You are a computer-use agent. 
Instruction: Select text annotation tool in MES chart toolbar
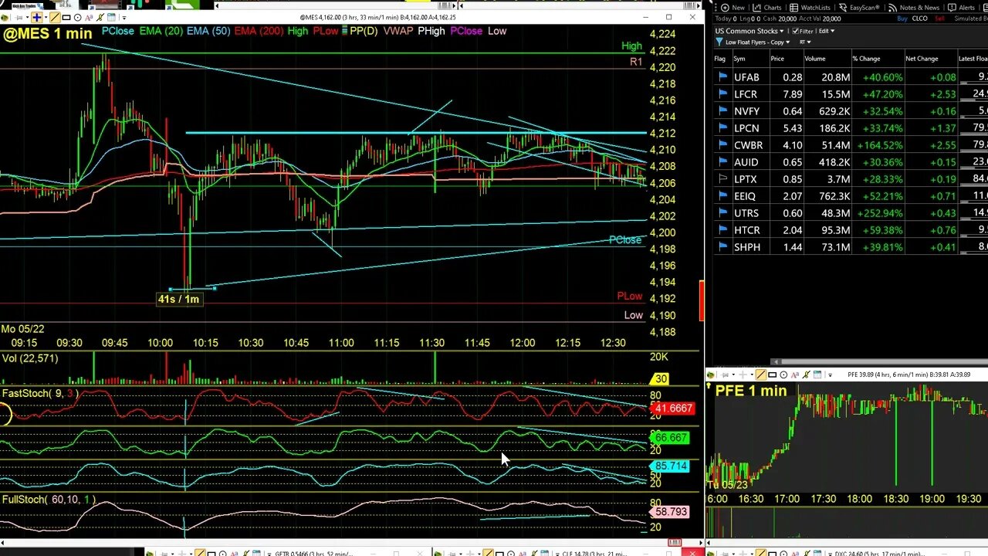[x=89, y=17]
